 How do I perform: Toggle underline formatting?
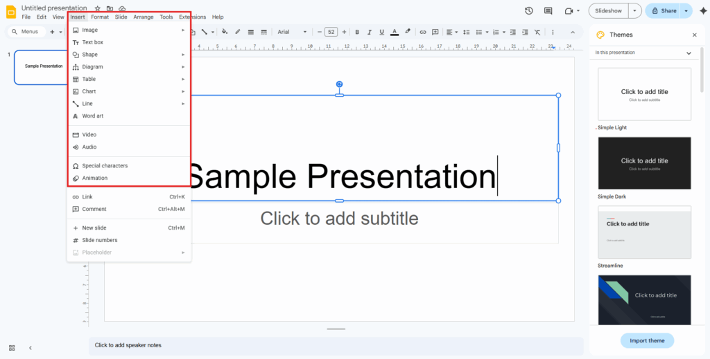(382, 32)
